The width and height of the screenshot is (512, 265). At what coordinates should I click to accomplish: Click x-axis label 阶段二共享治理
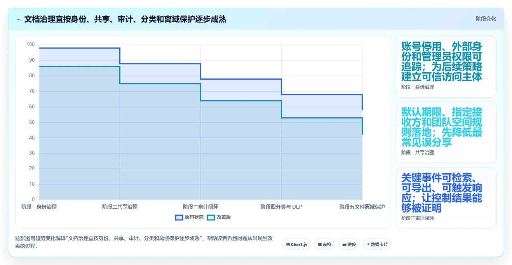[120, 207]
